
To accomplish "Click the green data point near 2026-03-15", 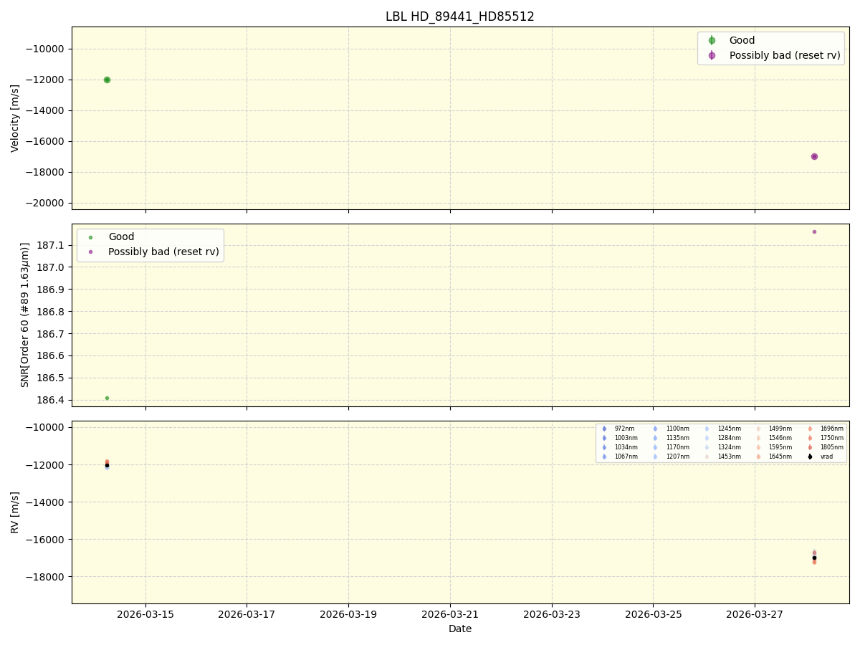I will [x=106, y=80].
